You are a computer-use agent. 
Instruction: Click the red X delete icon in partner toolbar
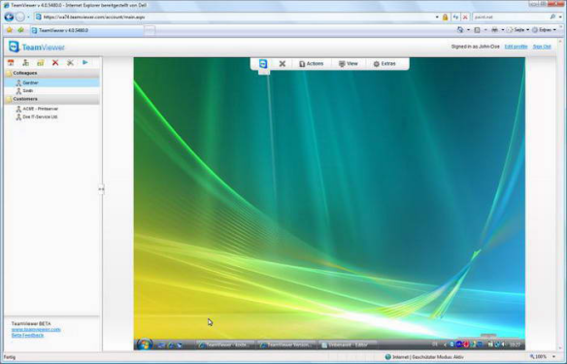point(55,62)
